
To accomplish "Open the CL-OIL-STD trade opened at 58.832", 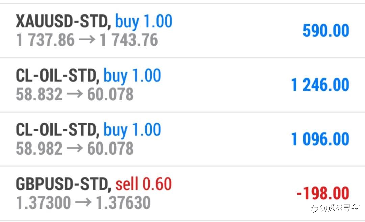I will click(x=182, y=85).
